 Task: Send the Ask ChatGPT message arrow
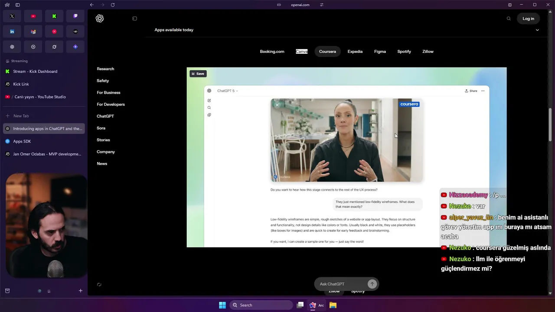372,284
